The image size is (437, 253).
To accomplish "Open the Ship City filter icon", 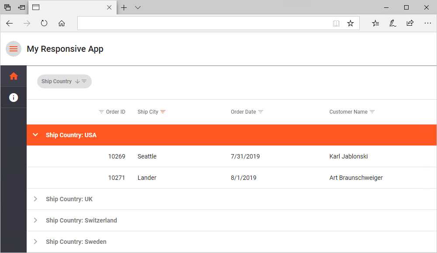I will click(163, 112).
